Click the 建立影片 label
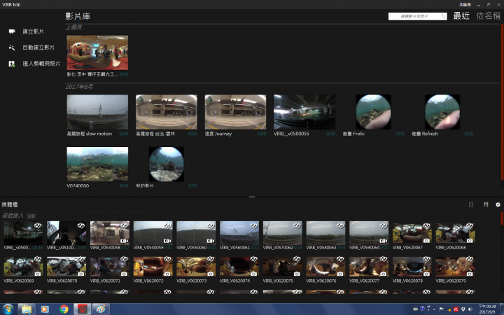Image resolution: width=504 pixels, height=315 pixels. pyautogui.click(x=33, y=31)
